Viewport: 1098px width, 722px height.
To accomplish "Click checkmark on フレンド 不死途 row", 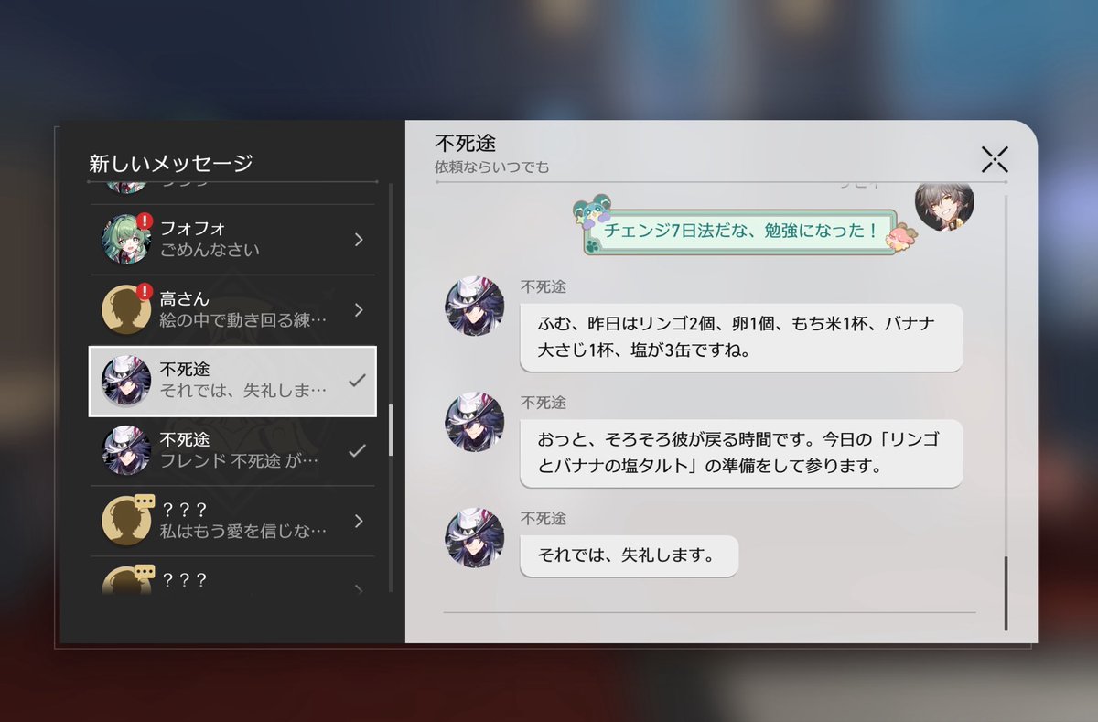I will point(358,450).
